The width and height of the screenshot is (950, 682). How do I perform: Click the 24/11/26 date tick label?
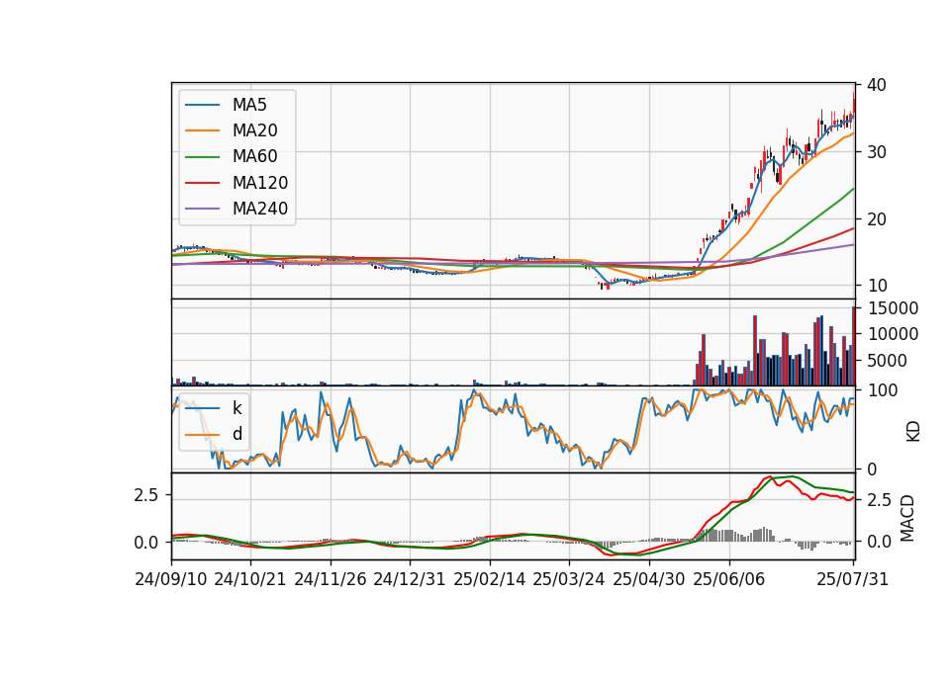pos(331,579)
